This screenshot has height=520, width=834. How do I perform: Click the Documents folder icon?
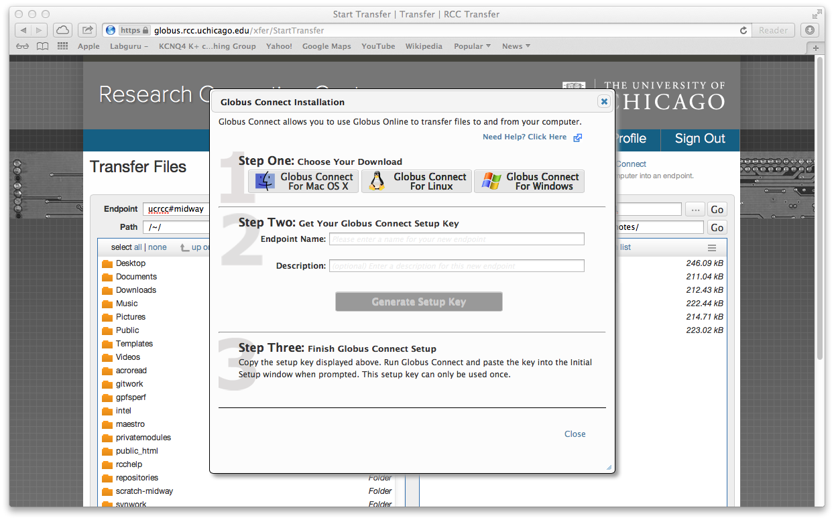coord(107,277)
